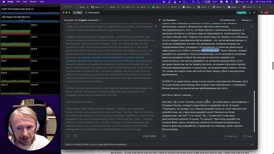Click the green Upgrade button

pyautogui.click(x=241, y=12)
